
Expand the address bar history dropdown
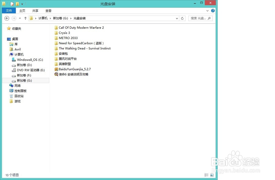[177, 18]
